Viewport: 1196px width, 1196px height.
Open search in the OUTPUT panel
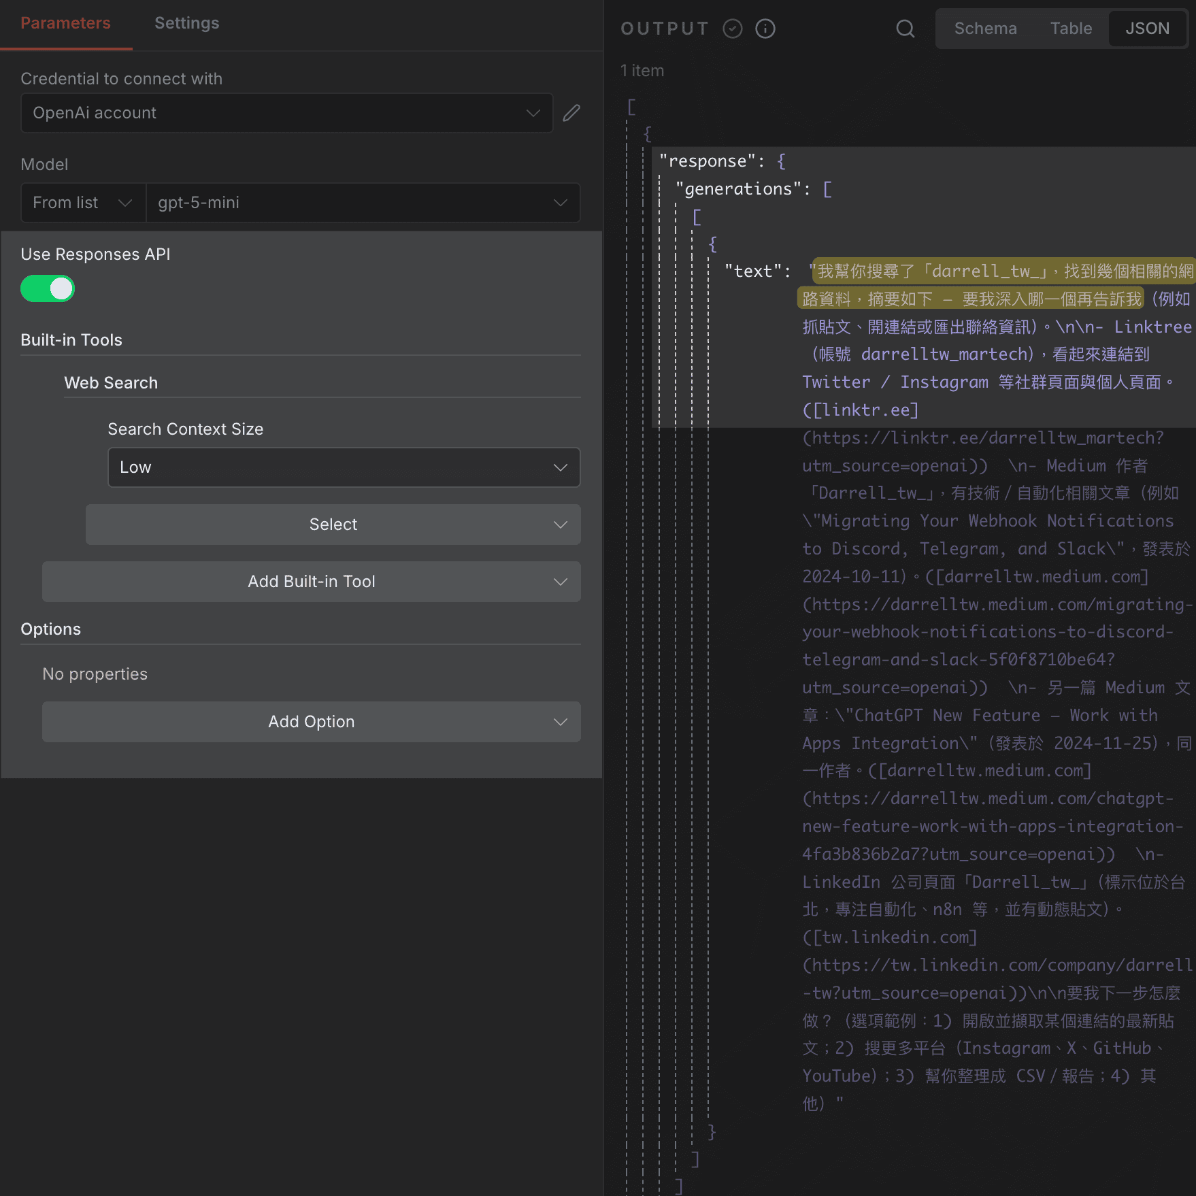[905, 29]
